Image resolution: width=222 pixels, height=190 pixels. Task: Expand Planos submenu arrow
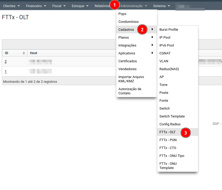(x=152, y=37)
